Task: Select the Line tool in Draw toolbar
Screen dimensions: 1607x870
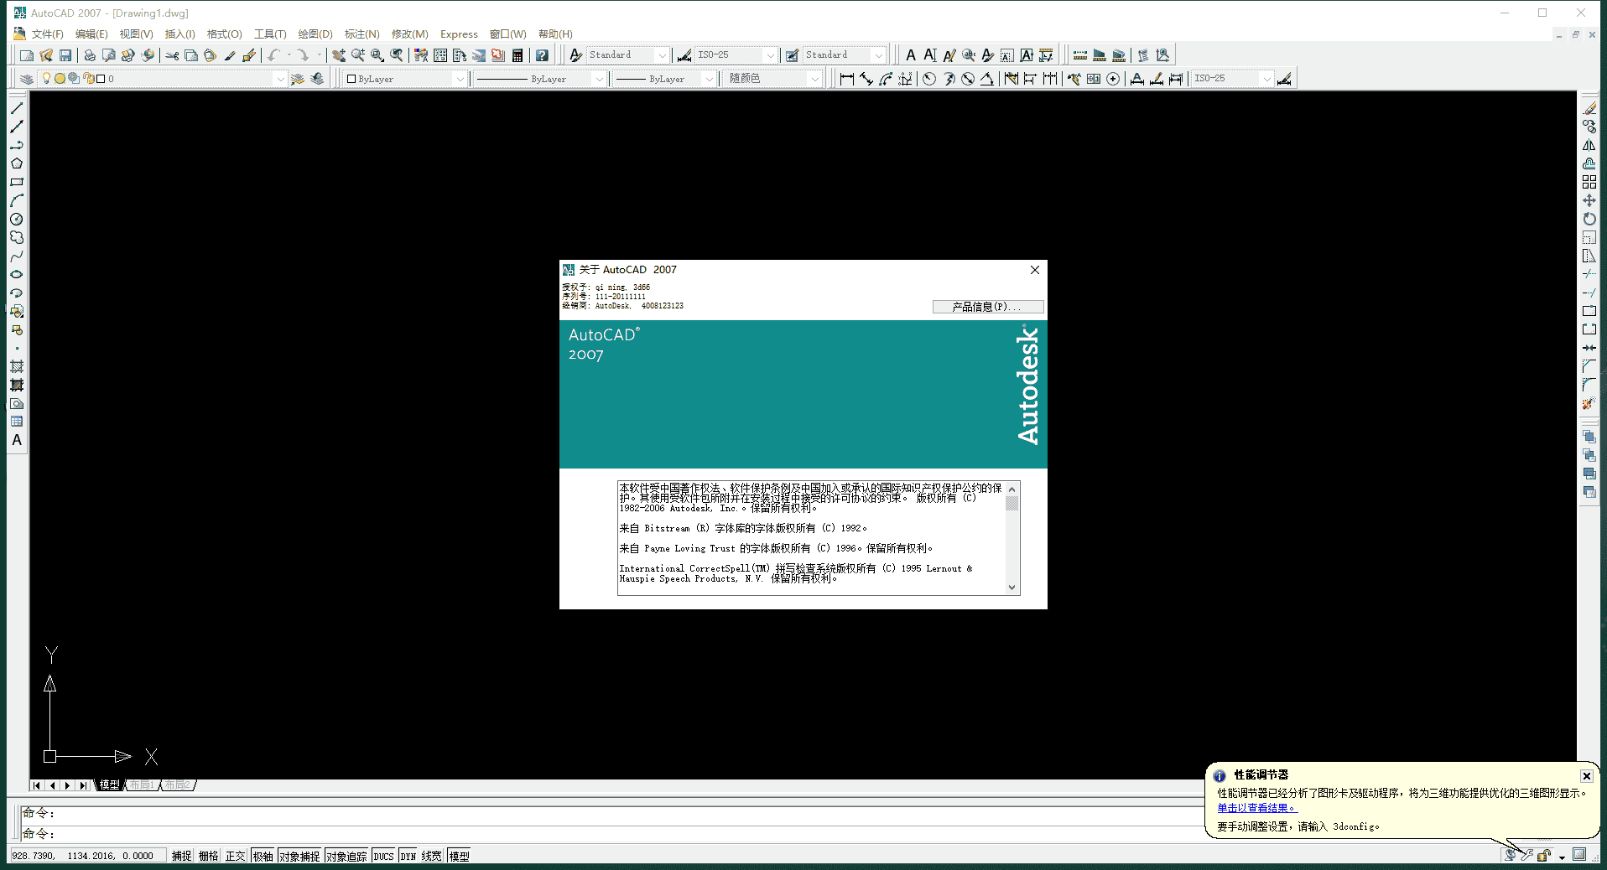Action: click(x=17, y=110)
